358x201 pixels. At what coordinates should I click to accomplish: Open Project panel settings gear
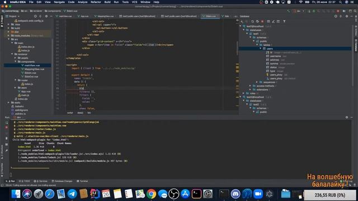[46, 16]
